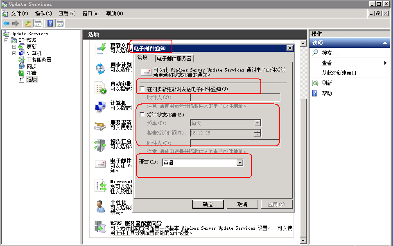393x246 pixels.
Task: Open the 操作 menu
Action: click(43, 13)
